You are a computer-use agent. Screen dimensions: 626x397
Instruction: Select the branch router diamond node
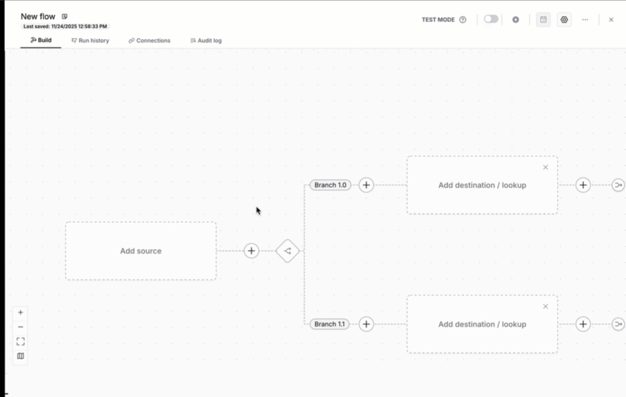coord(288,251)
